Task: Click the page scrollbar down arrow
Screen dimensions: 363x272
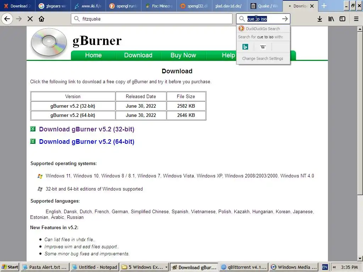Action: click(x=360, y=258)
